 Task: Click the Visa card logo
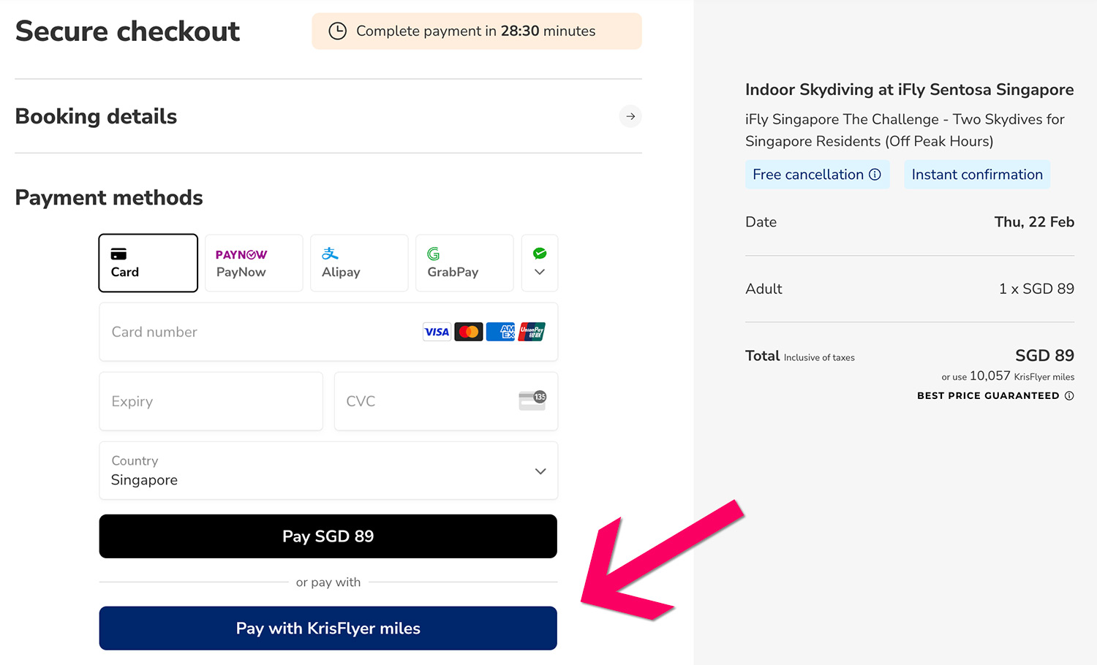(x=437, y=332)
